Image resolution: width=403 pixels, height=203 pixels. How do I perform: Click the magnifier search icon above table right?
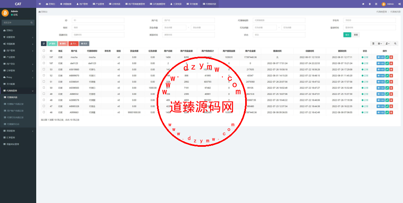(x=395, y=44)
